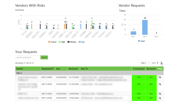The height and width of the screenshot is (101, 177).
Task: Open view magnifier for 11/10/2020 reviewed row
Action: click(160, 84)
